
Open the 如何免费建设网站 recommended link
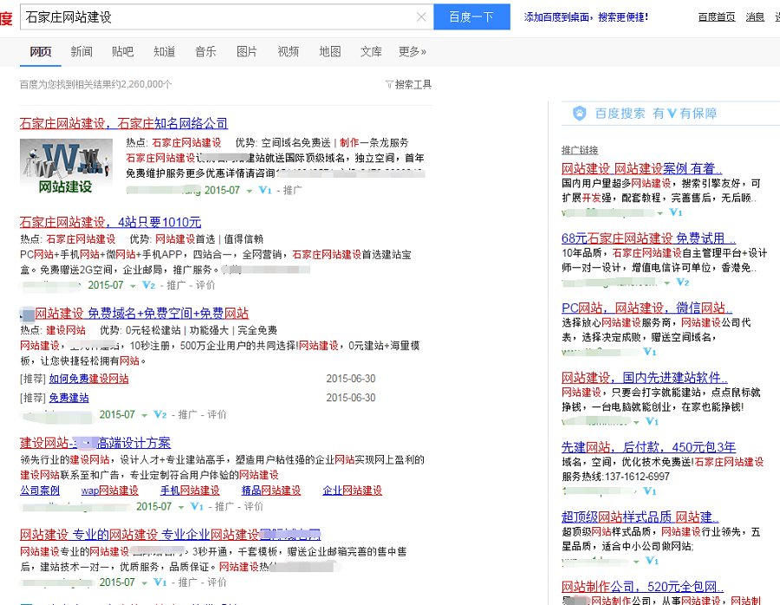(x=88, y=379)
